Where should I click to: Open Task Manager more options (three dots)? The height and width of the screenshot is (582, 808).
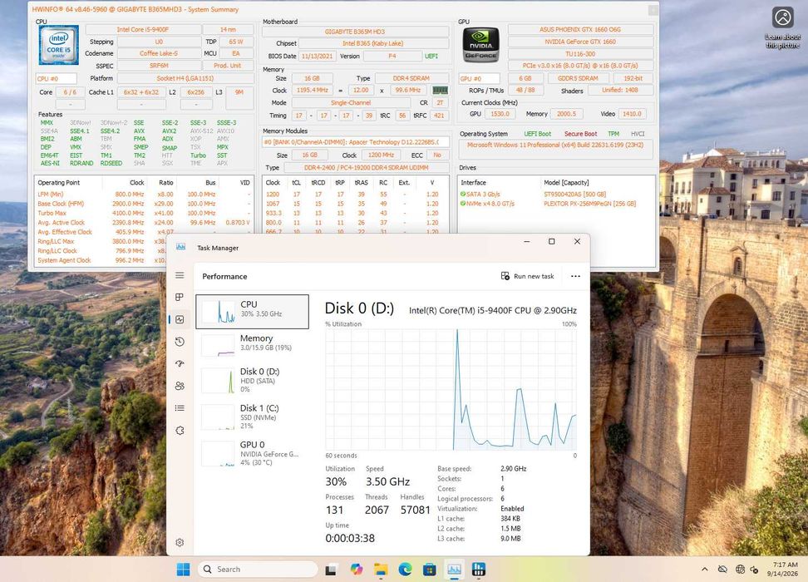pyautogui.click(x=575, y=276)
